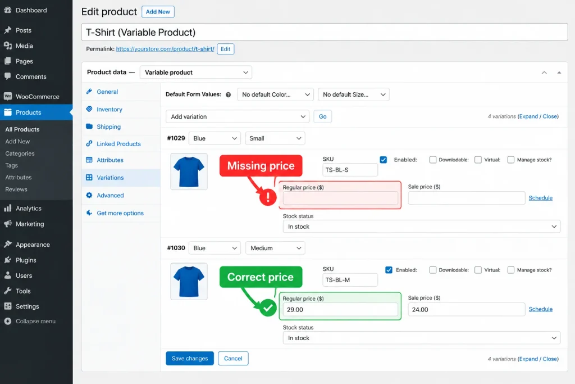575x384 pixels.
Task: Check Manage stock for variation #1029
Action: pos(511,160)
